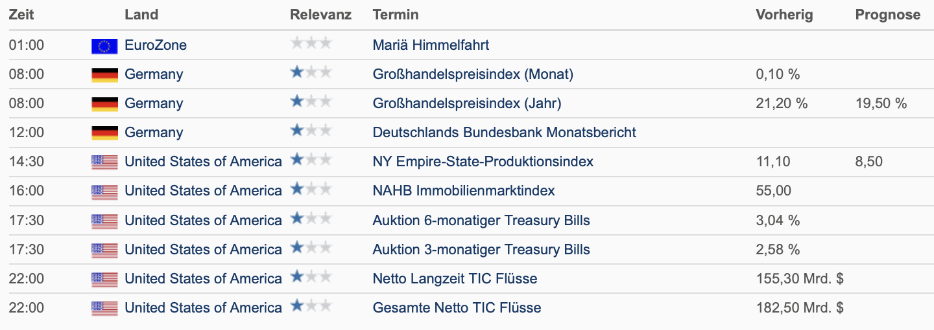Viewport: 934px width, 330px height.
Task: Click relevance stars for Mariä Himmelfahrt
Action: tap(311, 43)
